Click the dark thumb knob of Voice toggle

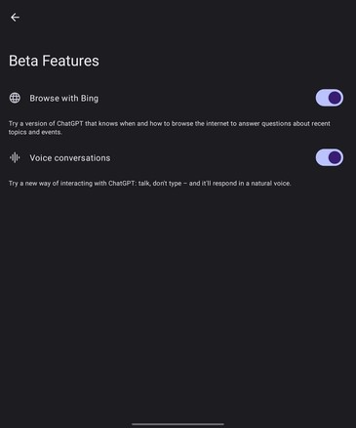click(335, 157)
